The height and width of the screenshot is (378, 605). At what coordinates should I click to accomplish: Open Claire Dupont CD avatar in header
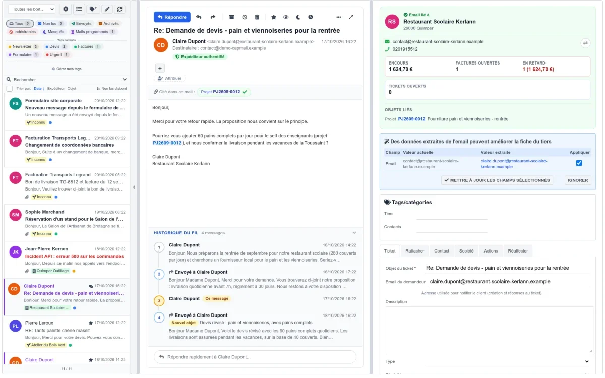[x=161, y=45]
